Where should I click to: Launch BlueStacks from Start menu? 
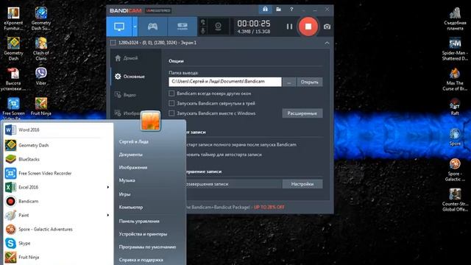click(58, 159)
